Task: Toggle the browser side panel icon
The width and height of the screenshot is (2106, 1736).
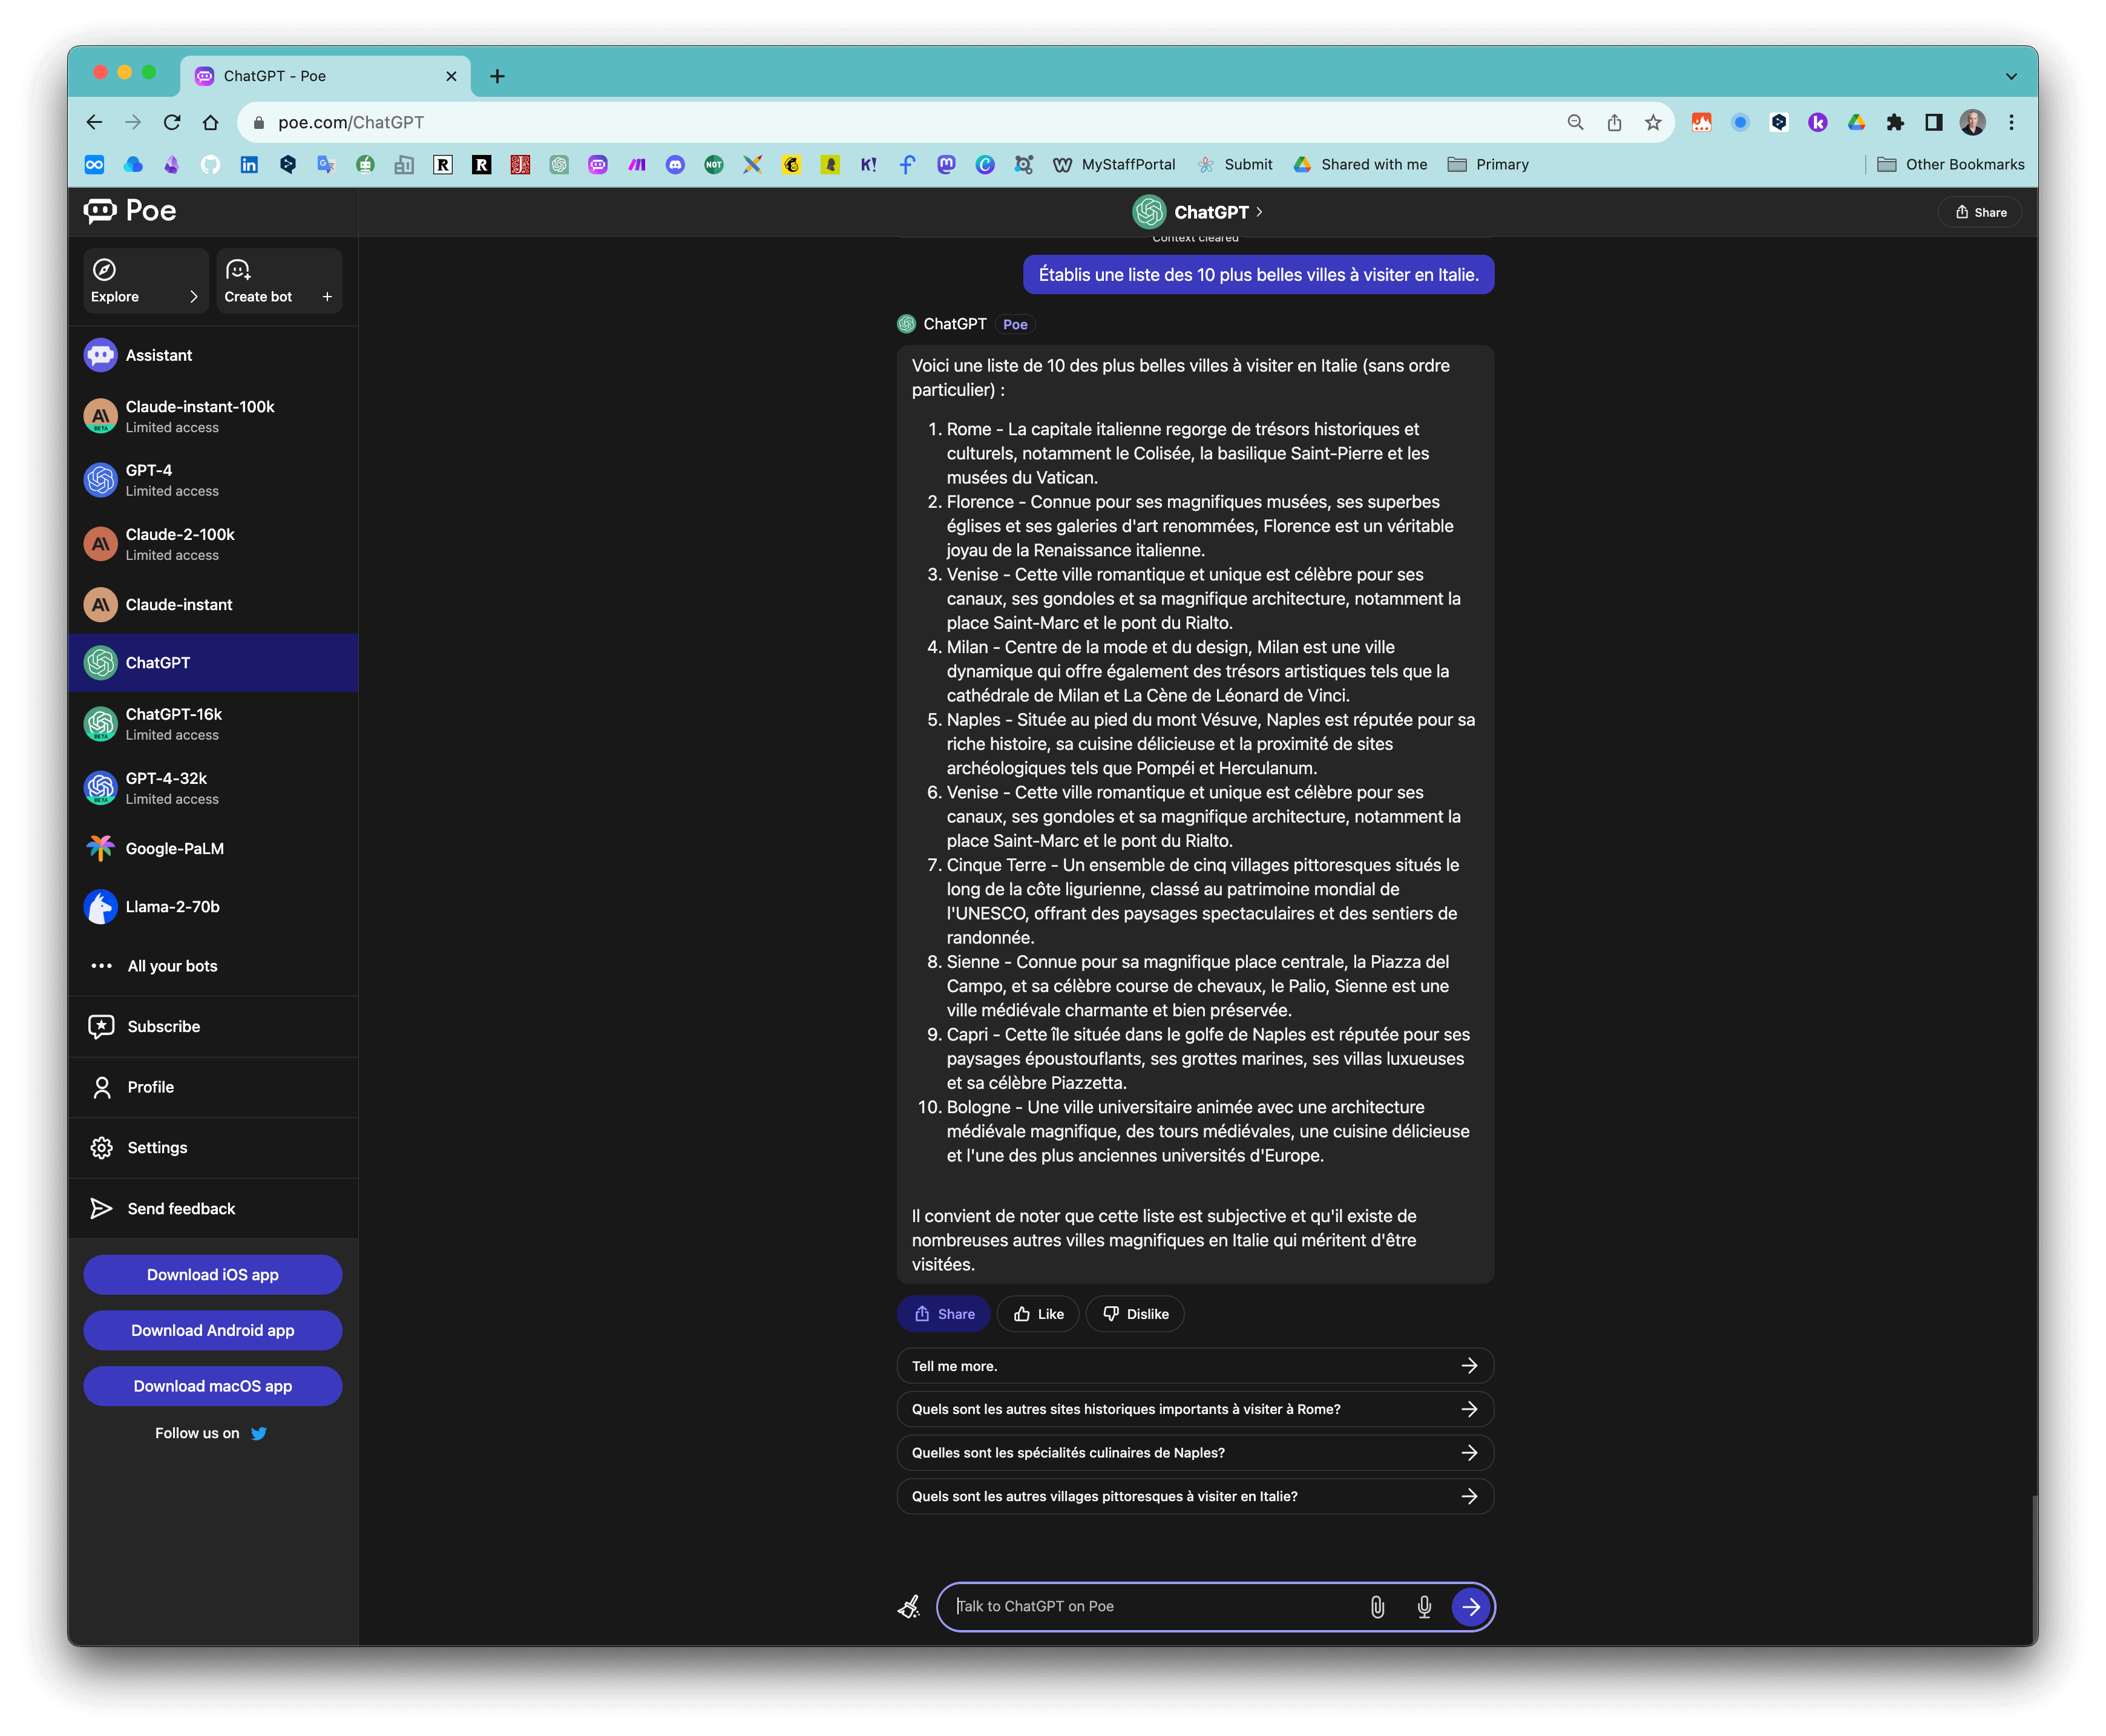Action: pyautogui.click(x=1934, y=122)
